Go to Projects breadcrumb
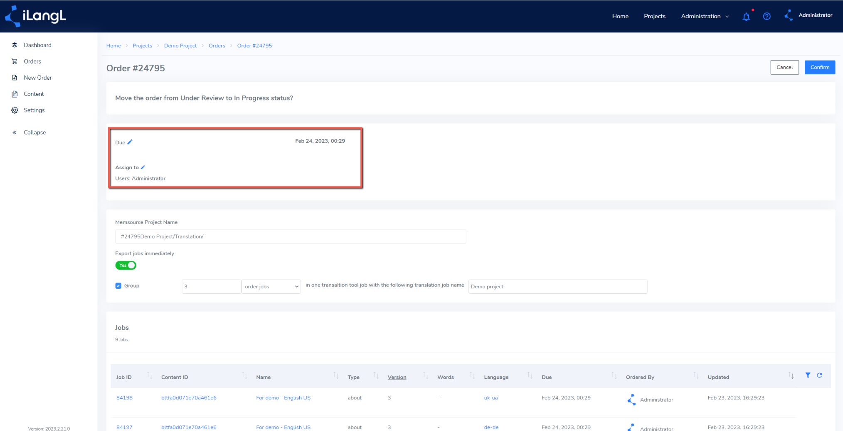Screen dimensions: 843x431 pos(142,46)
